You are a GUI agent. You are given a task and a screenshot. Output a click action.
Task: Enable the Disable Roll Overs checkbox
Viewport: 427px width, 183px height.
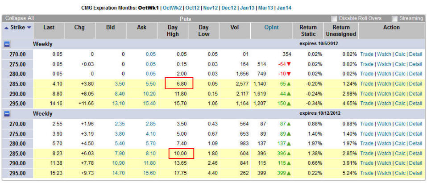(334, 19)
